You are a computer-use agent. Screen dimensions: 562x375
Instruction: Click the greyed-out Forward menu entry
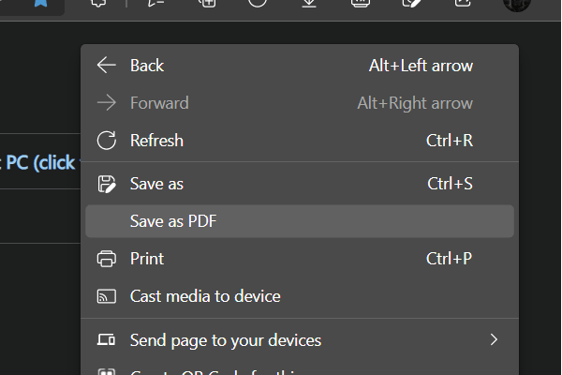[159, 103]
